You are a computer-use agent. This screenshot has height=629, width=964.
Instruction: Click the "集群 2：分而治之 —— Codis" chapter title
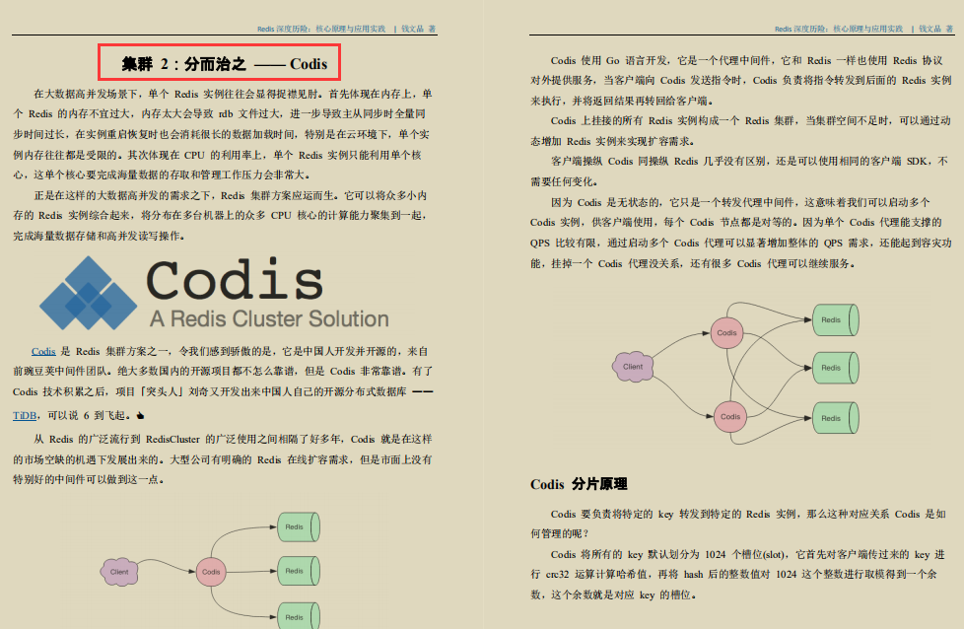point(225,64)
